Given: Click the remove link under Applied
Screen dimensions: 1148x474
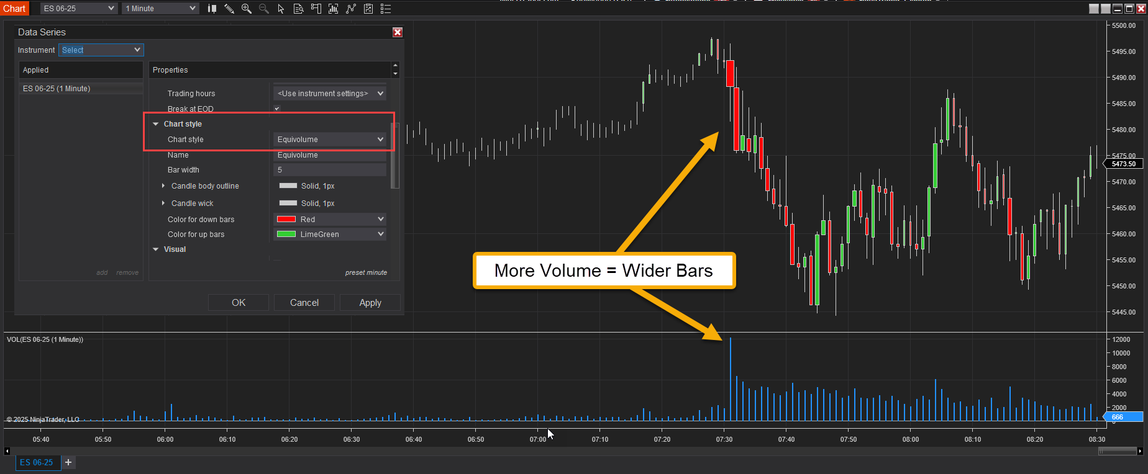Looking at the screenshot, I should (127, 272).
